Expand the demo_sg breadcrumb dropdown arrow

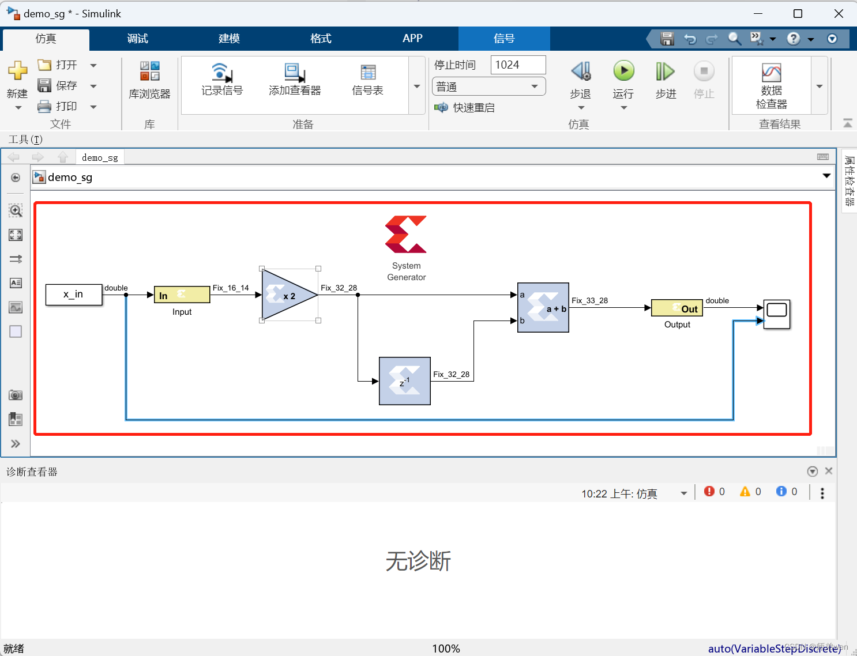point(825,176)
